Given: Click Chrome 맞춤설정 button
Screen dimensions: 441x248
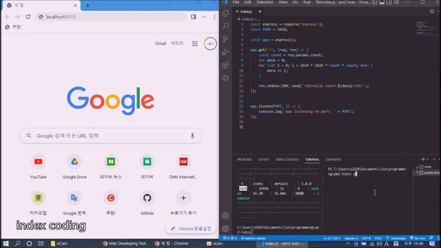Looking at the screenshot, I should pos(191,229).
